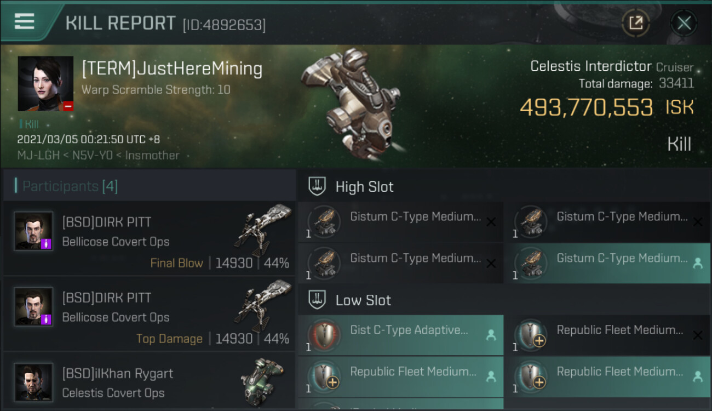Select DIRK PITT Final Blow entry

tap(149, 238)
